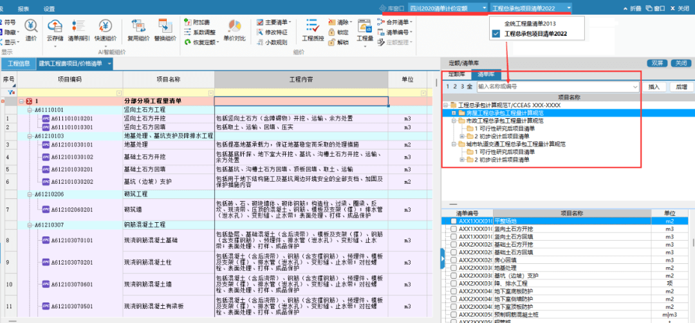Image resolution: width=695 pixels, height=323 pixels.
Task: Click the list library vertical scrollbar
Action: [x=693, y=243]
